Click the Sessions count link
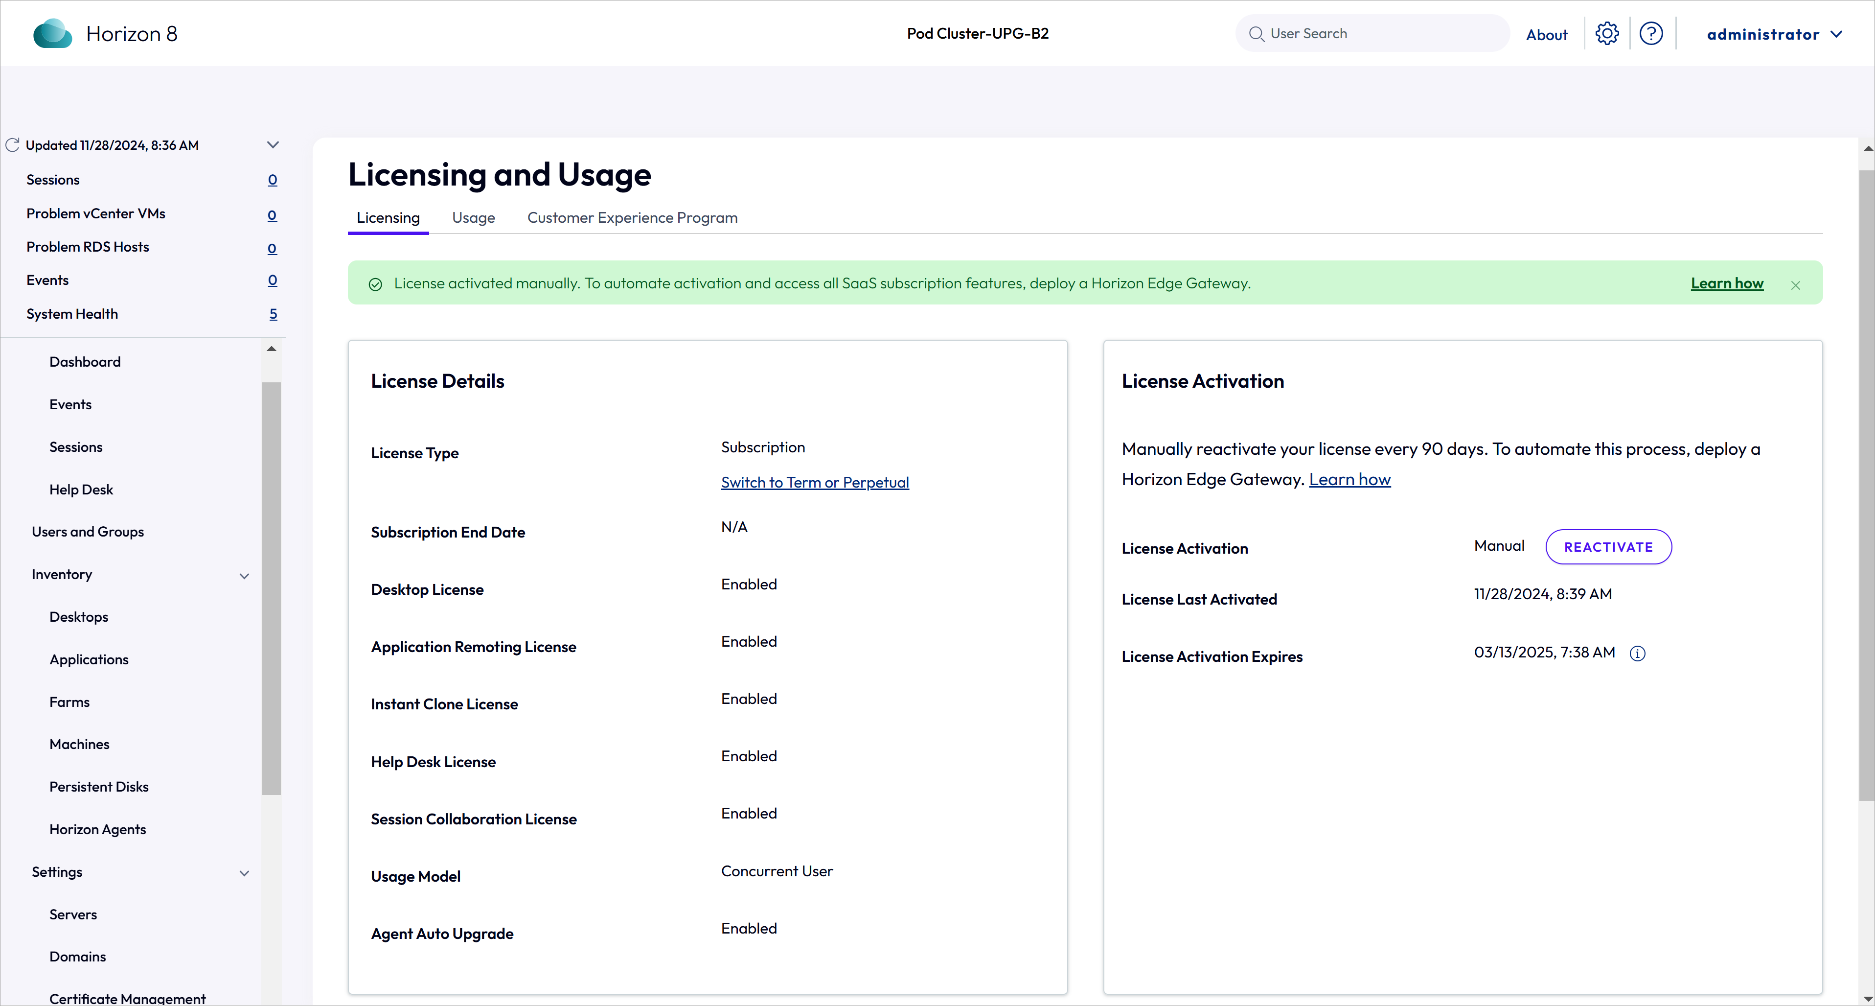 (272, 180)
